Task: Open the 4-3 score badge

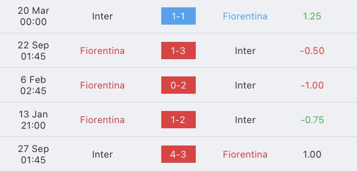Action: coord(178,154)
